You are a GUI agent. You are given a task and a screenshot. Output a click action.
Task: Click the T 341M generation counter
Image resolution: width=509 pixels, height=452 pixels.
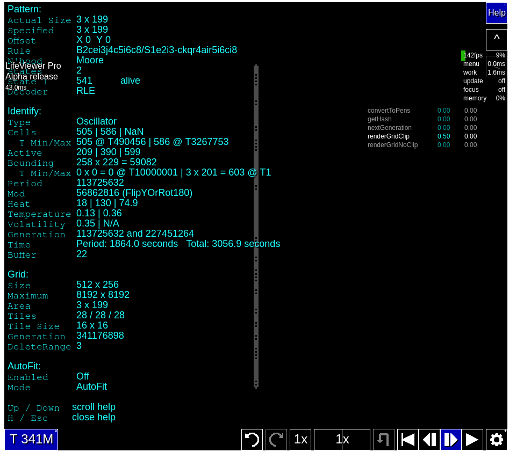[x=31, y=440]
